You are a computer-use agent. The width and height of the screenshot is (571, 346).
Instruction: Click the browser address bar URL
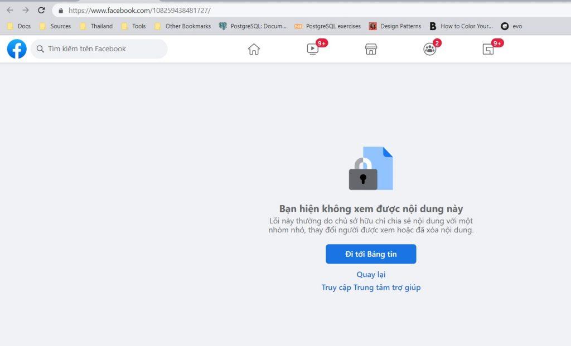tap(139, 11)
